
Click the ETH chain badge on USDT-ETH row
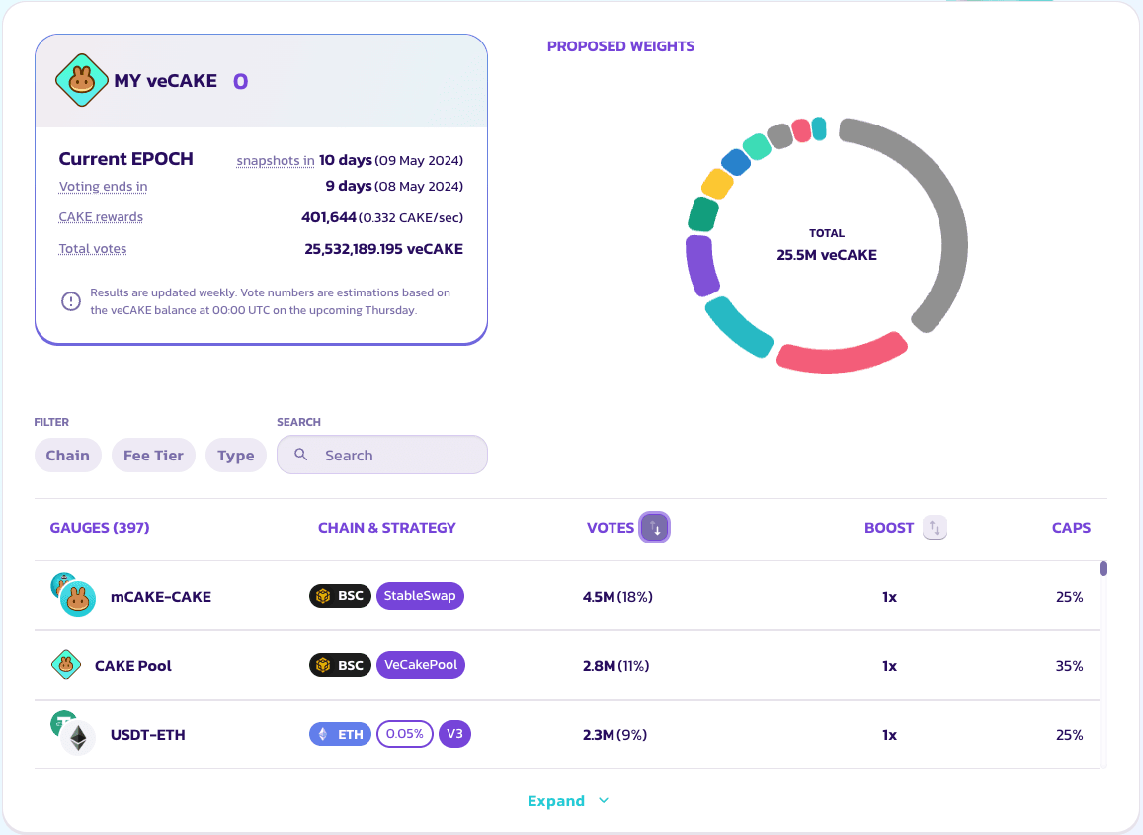pos(340,734)
